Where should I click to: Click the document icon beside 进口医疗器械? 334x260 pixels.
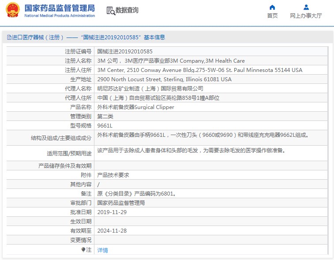point(9,38)
